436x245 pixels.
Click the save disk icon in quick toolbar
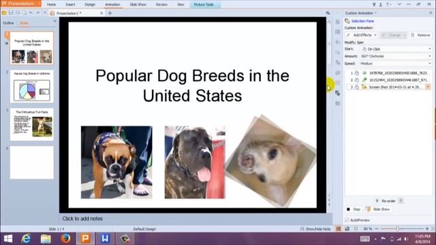point(11,13)
